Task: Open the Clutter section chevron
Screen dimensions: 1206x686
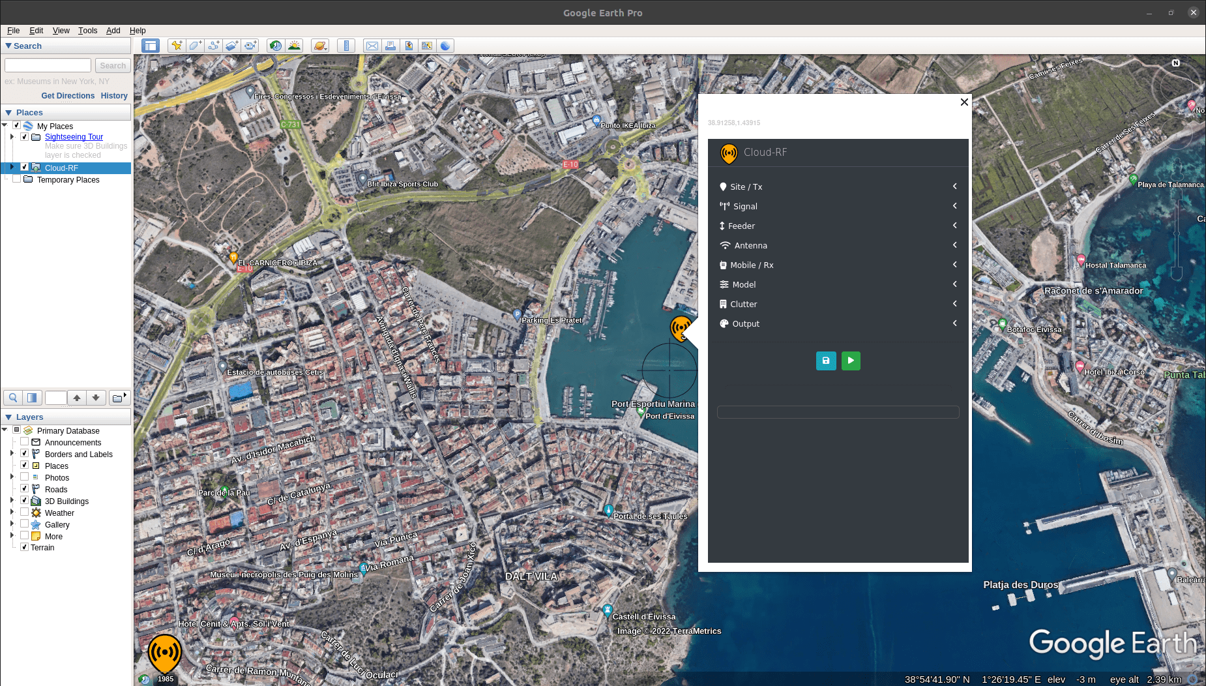Action: point(954,304)
